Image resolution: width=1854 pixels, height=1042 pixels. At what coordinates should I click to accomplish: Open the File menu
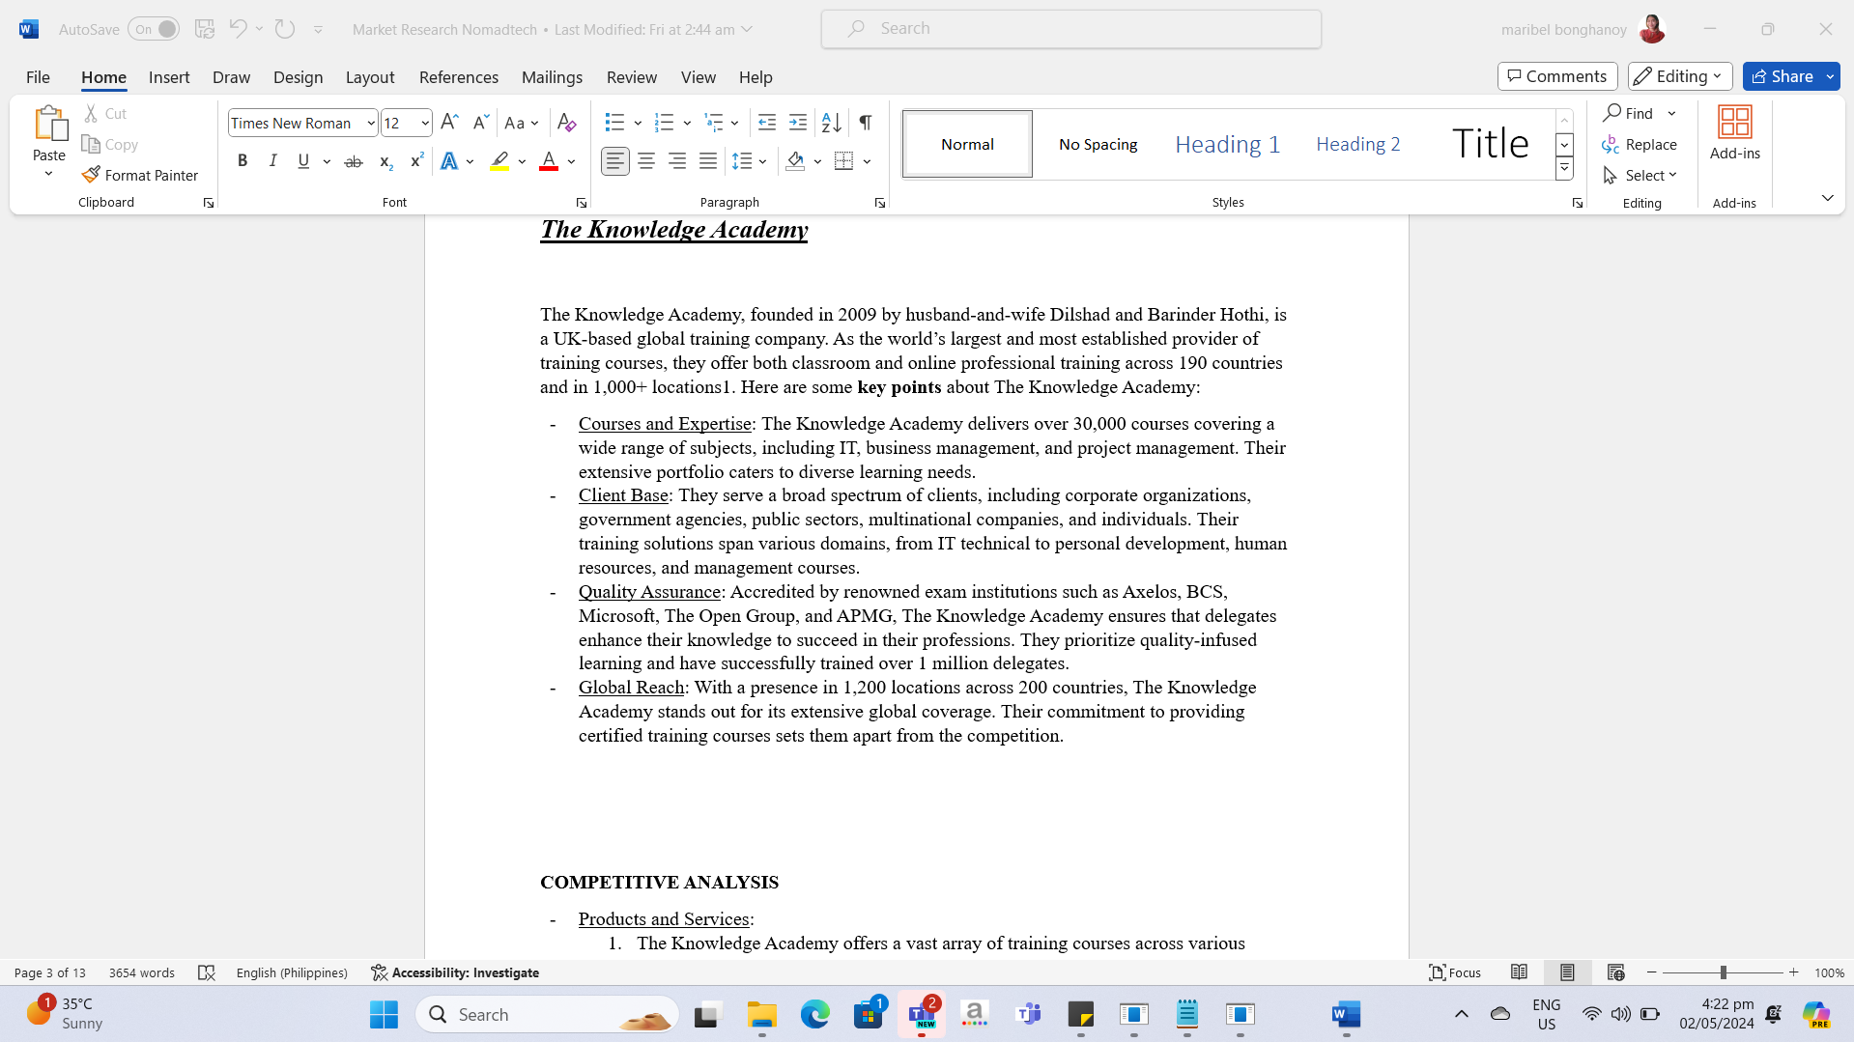[38, 77]
